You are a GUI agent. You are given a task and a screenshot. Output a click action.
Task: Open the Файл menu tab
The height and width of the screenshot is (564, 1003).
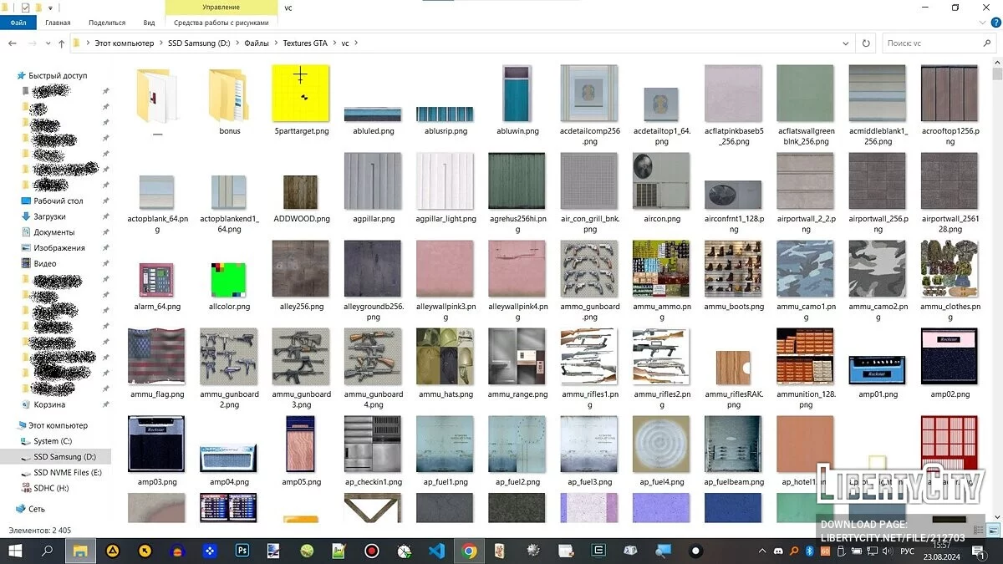coord(18,23)
